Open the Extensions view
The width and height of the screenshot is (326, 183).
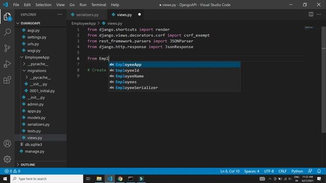[x=7, y=80]
